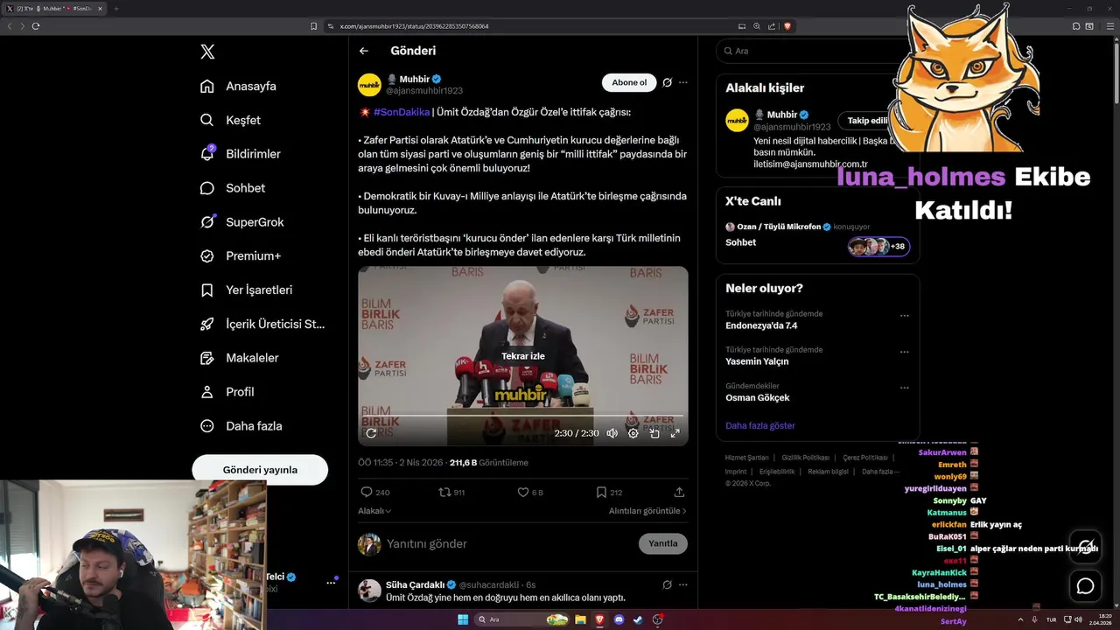Open more options for Yasemin Yalçın trend
Screen dimensions: 1120x630
click(x=905, y=352)
